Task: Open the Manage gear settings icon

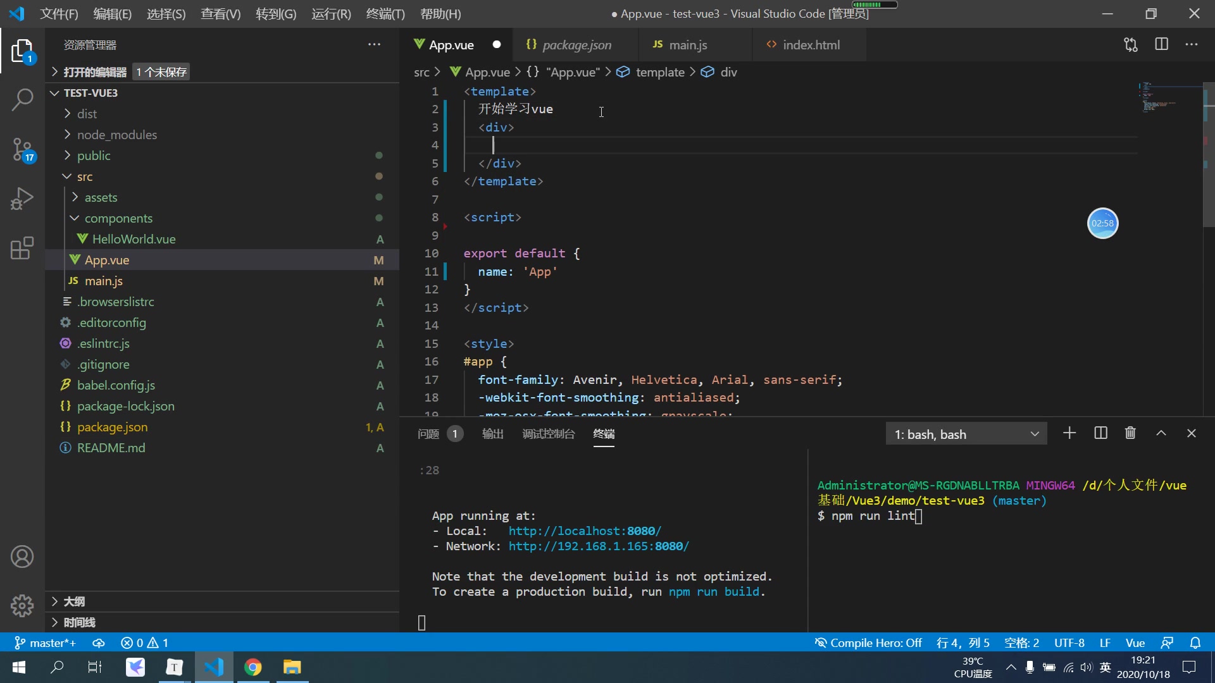Action: click(x=22, y=606)
